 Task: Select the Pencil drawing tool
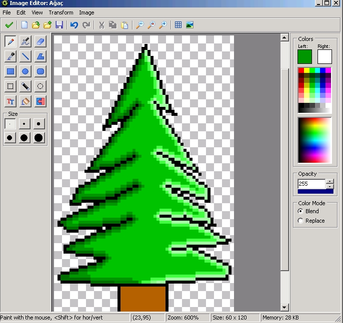(10, 41)
